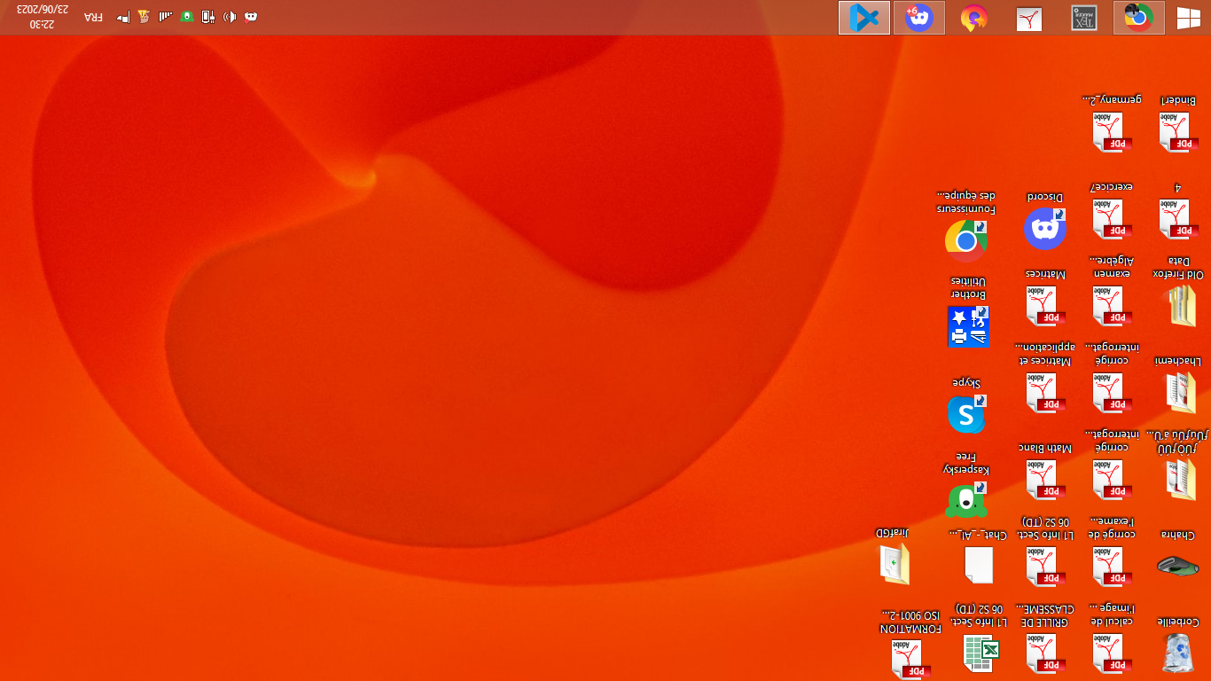
Task: Launch the Skype desktop shortcut
Action: pyautogui.click(x=966, y=406)
